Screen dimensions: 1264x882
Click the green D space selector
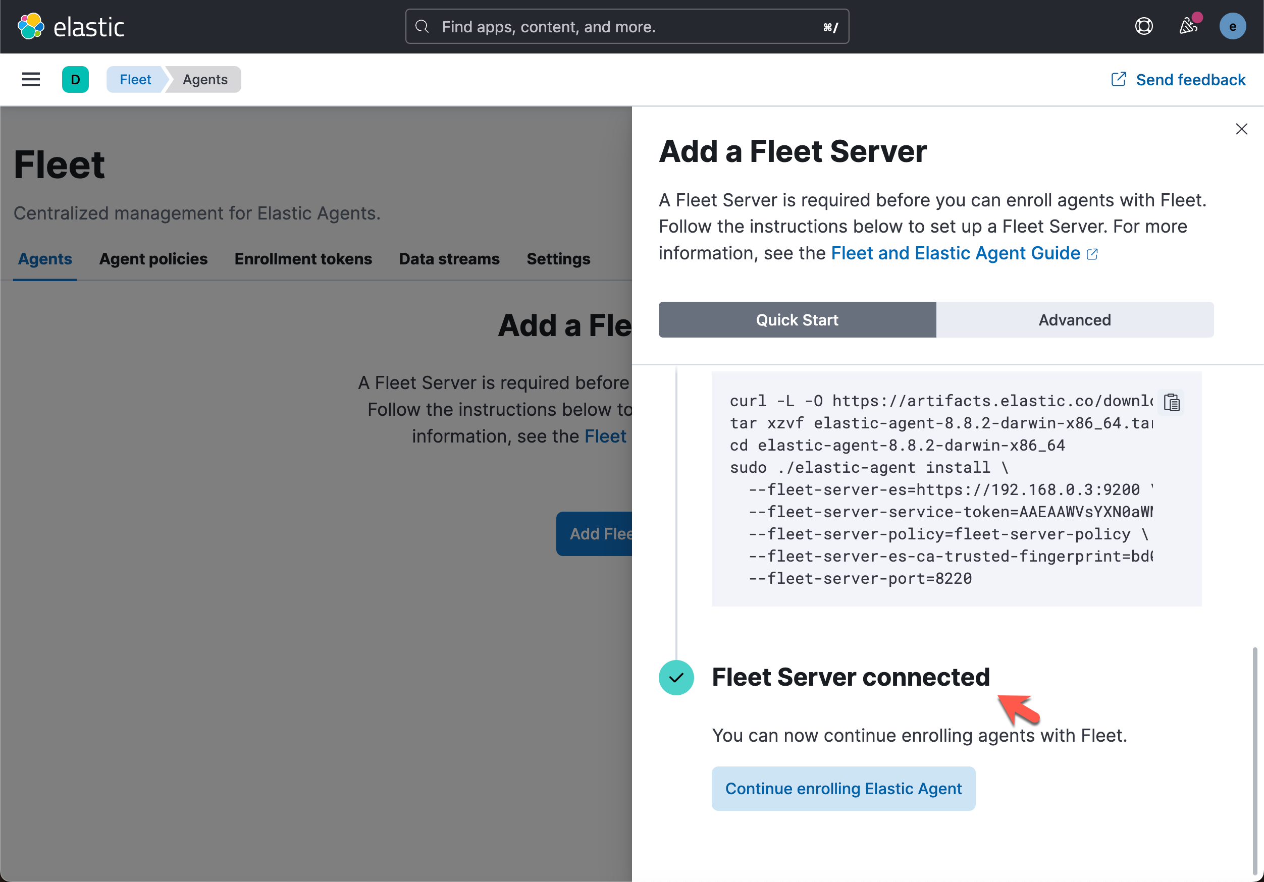click(75, 80)
